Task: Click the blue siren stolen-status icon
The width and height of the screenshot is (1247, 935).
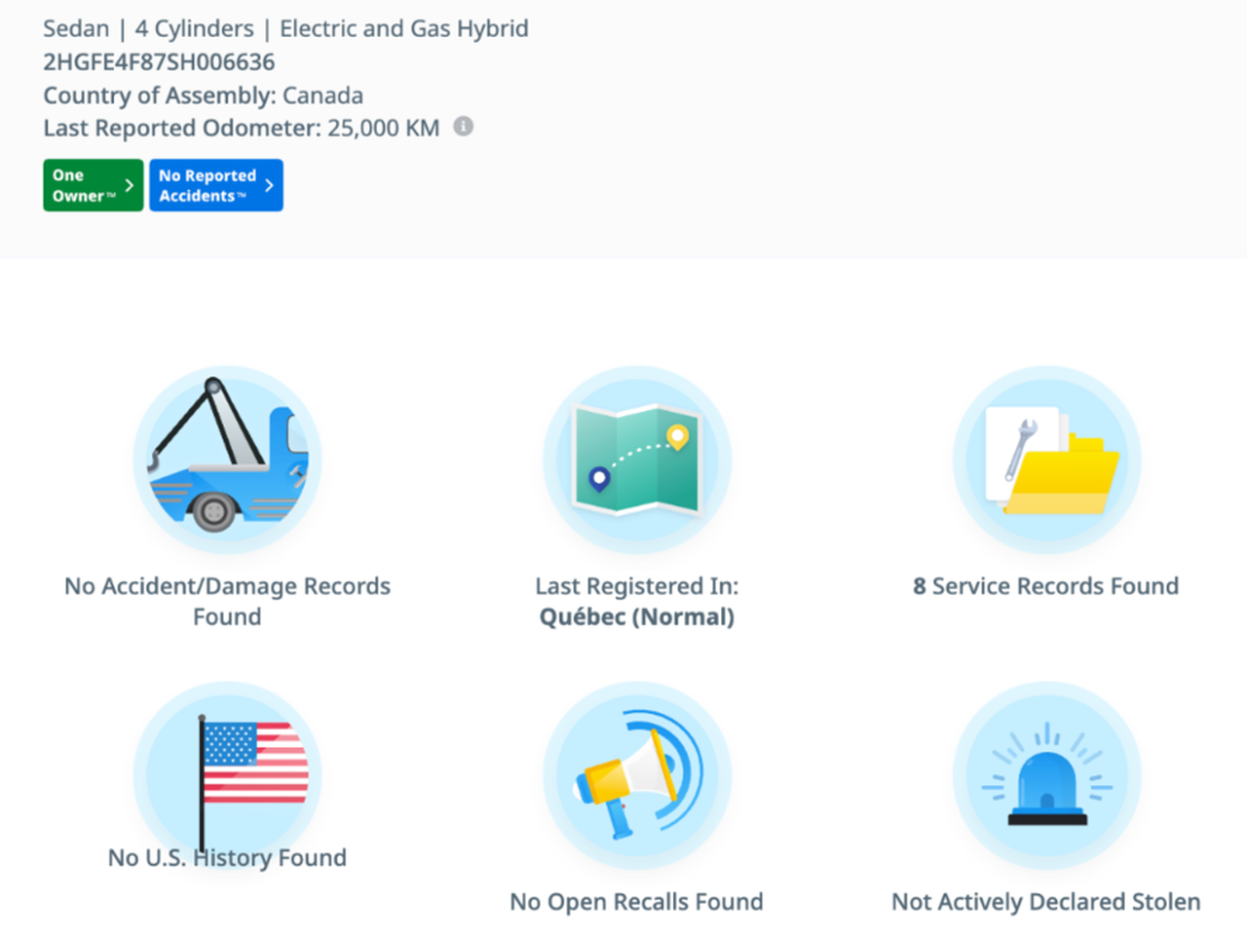Action: 1046,774
